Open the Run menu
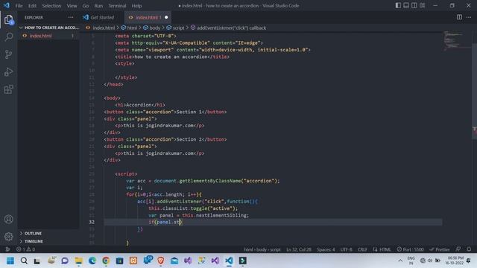Image resolution: width=477 pixels, height=268 pixels. (x=98, y=6)
